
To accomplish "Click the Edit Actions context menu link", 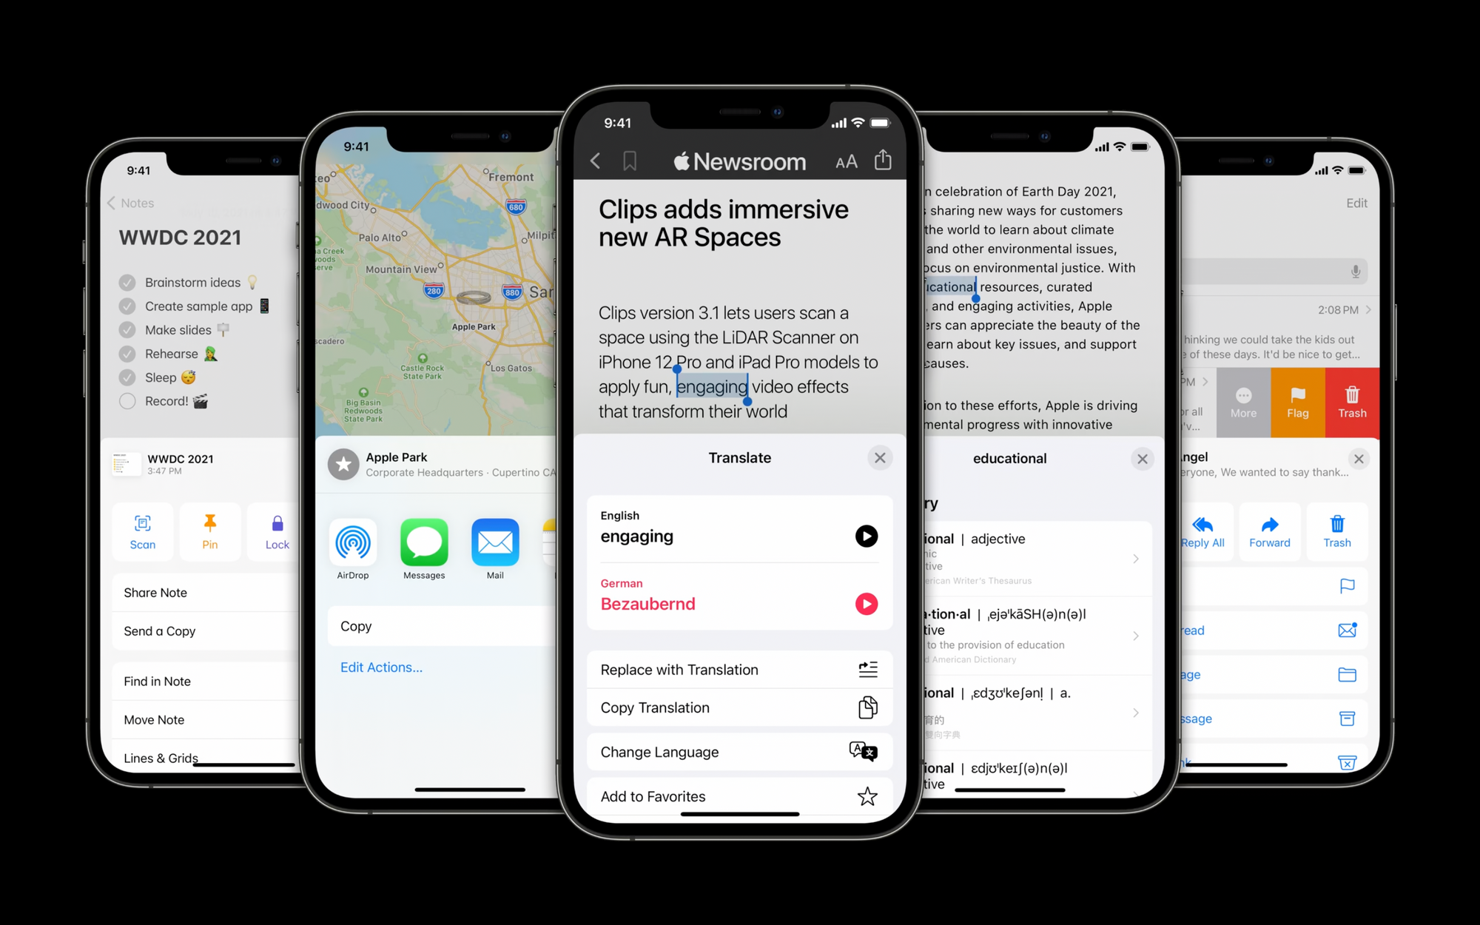I will (380, 667).
